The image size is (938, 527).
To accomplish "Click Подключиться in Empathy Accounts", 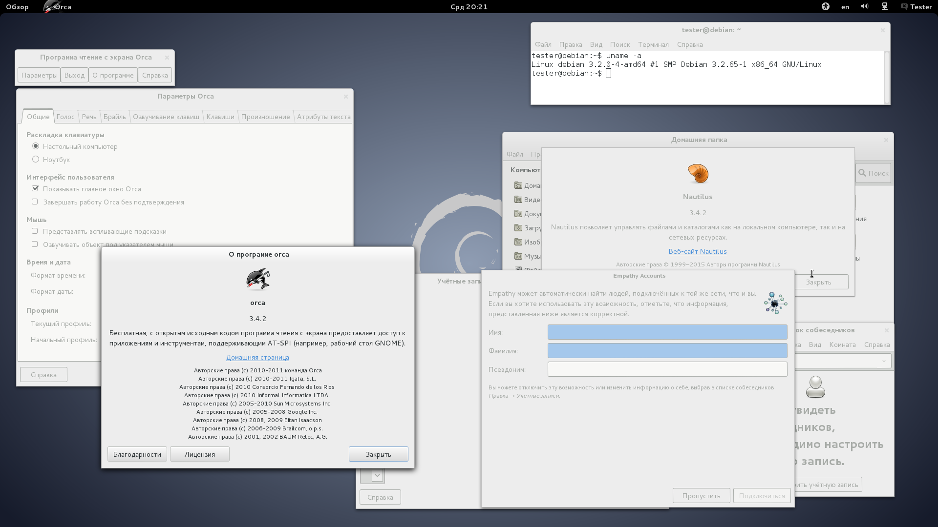I will pos(762,496).
